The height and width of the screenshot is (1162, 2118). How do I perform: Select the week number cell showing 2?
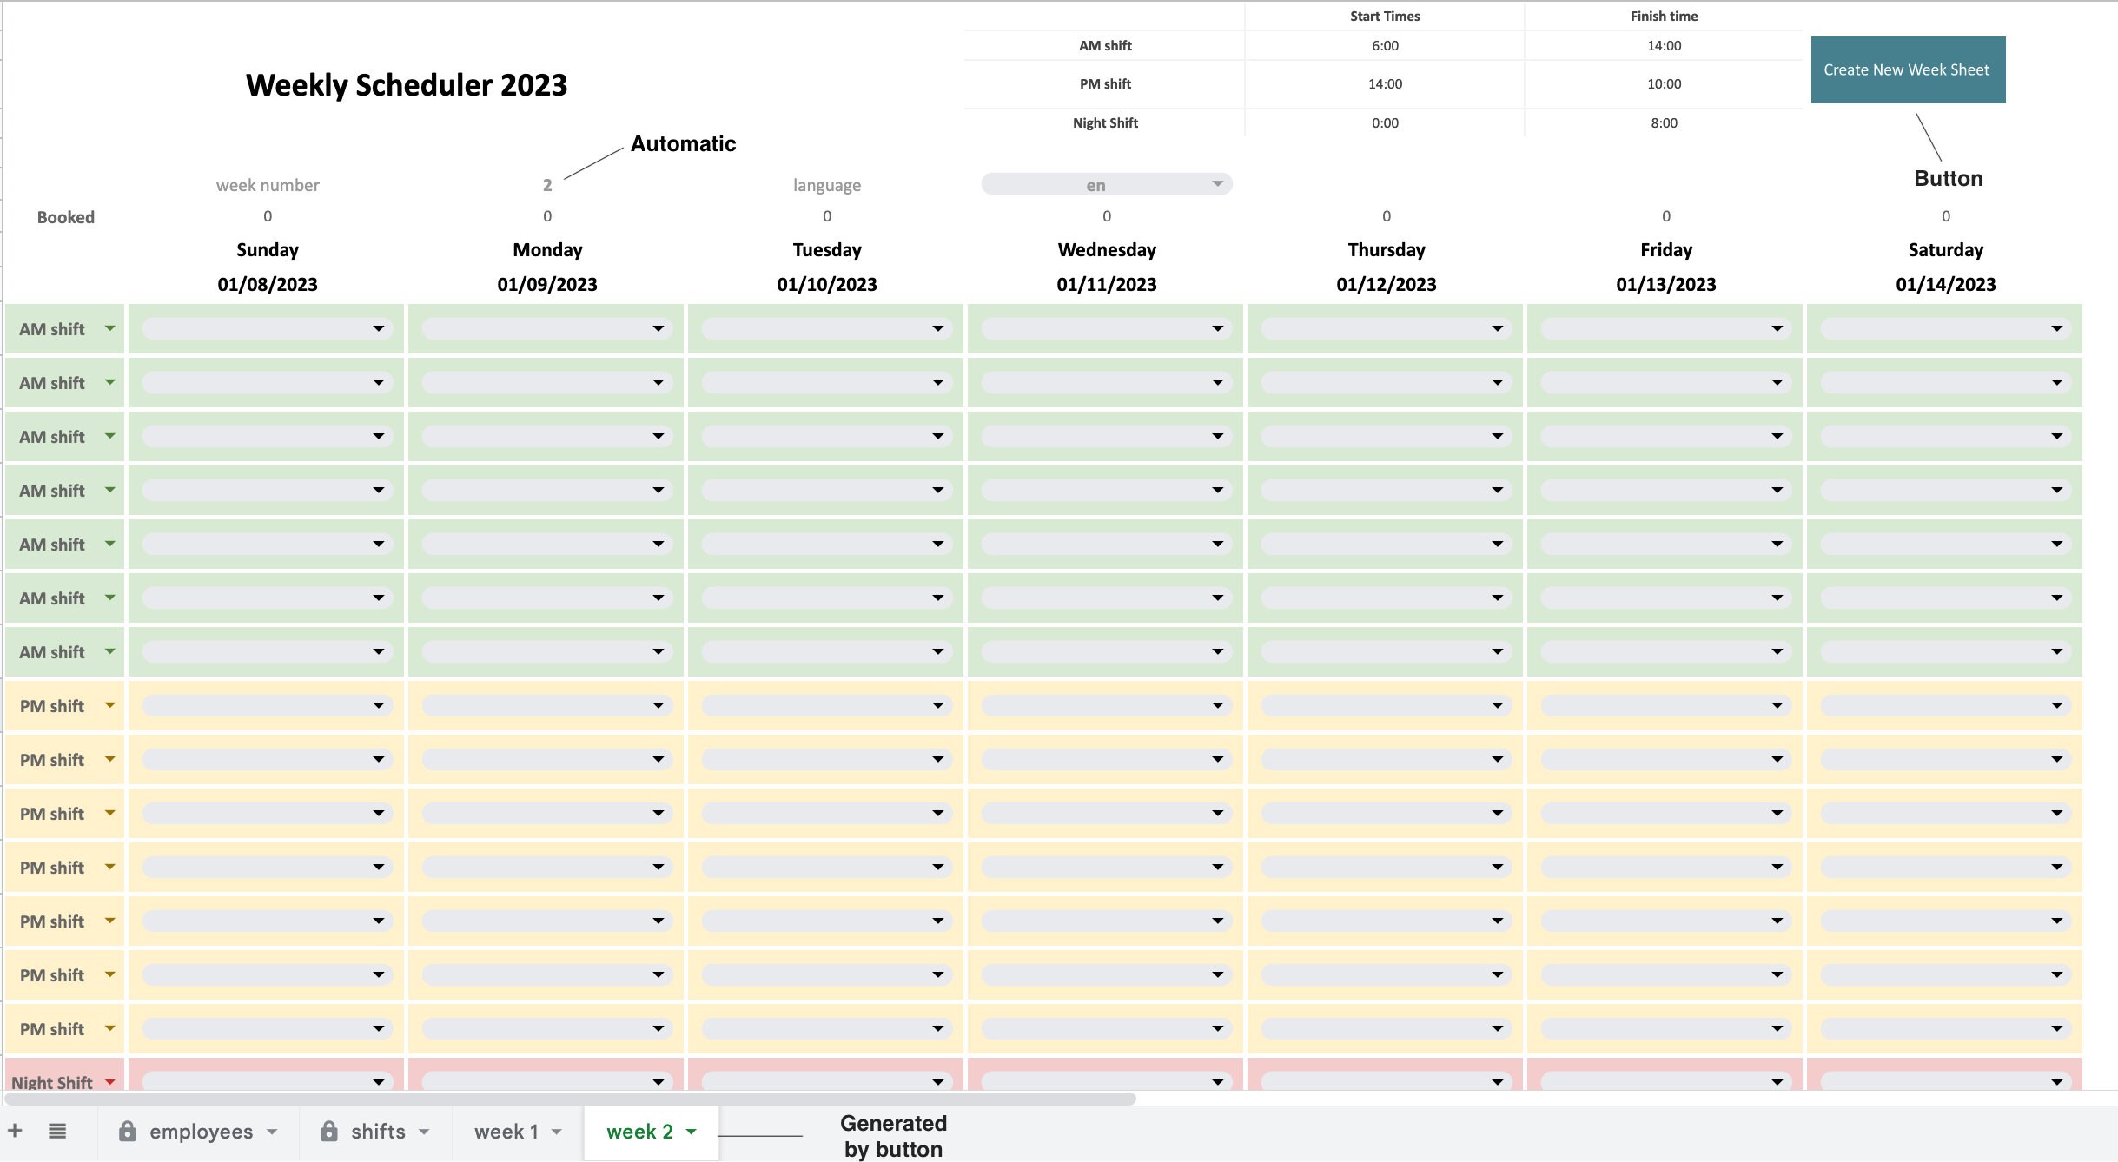click(x=546, y=183)
